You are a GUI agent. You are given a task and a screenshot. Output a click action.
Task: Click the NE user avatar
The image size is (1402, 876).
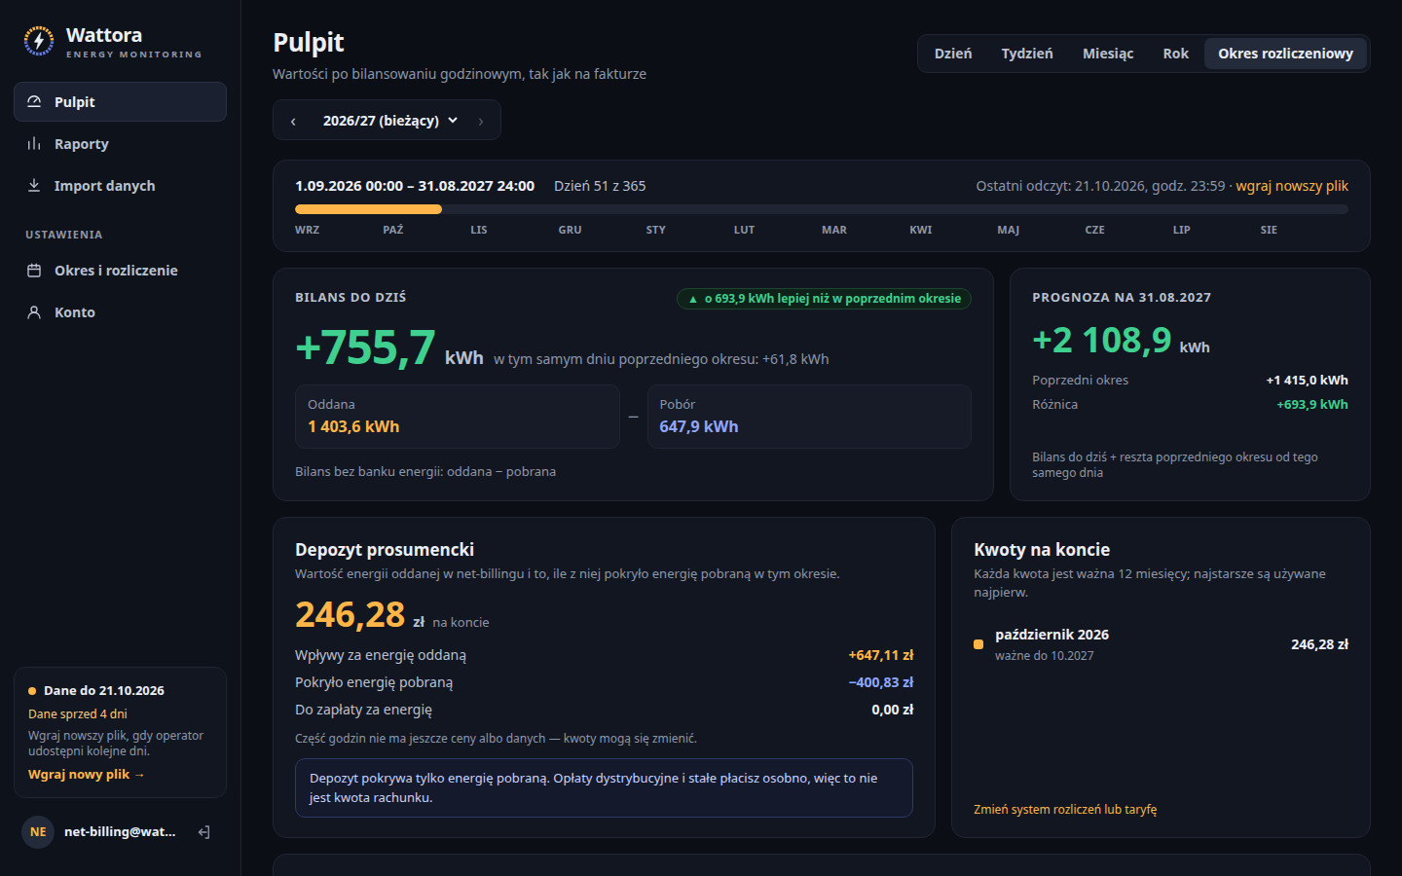tap(38, 831)
